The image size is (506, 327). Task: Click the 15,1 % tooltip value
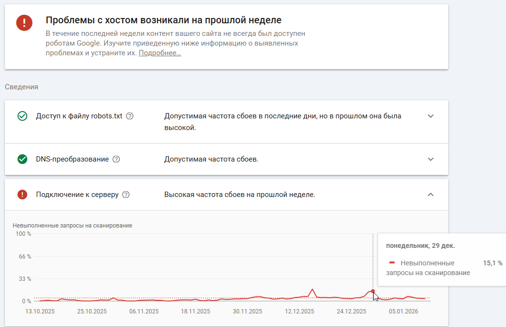click(492, 263)
